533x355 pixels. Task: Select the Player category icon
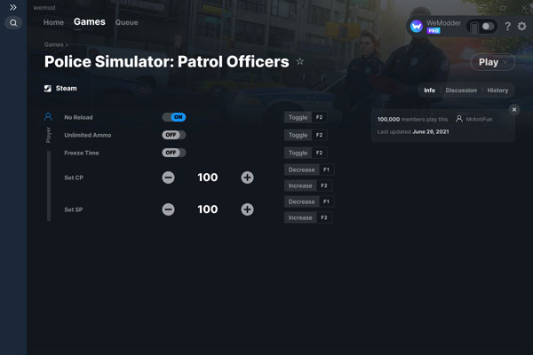pyautogui.click(x=48, y=117)
